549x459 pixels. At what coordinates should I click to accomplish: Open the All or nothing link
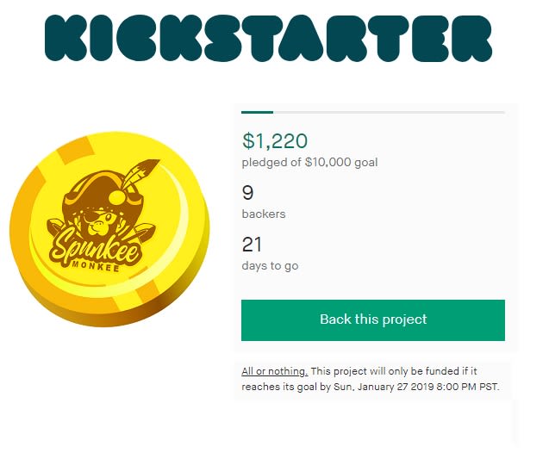click(x=274, y=371)
